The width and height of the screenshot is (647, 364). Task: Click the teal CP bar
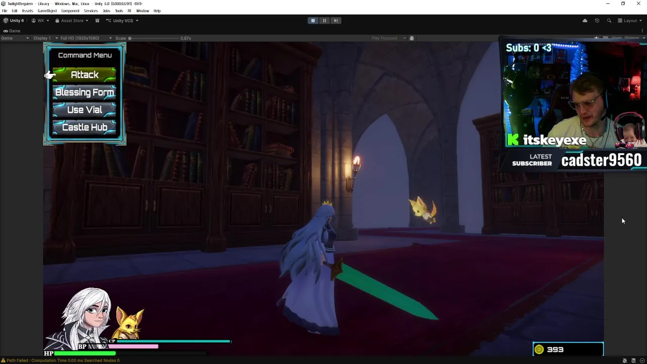173,341
